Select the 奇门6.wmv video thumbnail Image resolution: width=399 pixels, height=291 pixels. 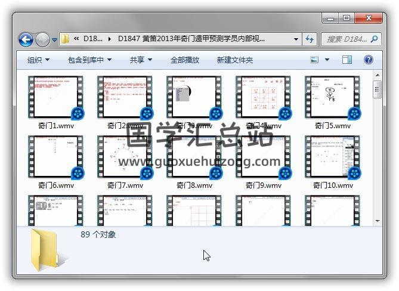(x=55, y=157)
